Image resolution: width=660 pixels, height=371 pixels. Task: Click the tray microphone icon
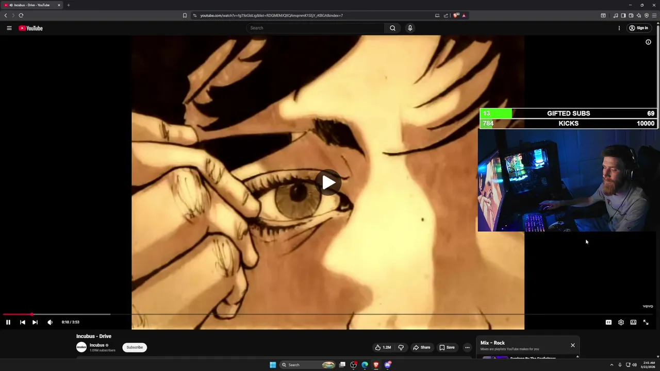pyautogui.click(x=620, y=365)
